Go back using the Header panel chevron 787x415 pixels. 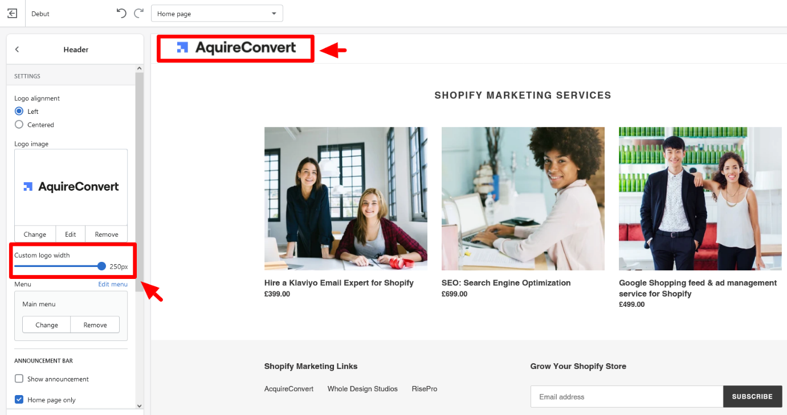[17, 50]
